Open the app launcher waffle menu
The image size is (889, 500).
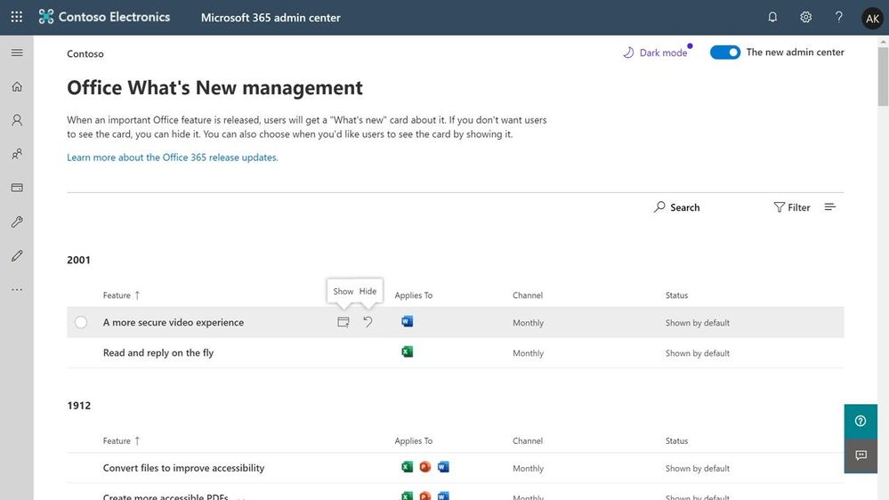pos(17,17)
